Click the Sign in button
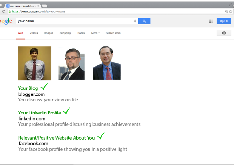The width and height of the screenshot is (234, 166). [224, 21]
